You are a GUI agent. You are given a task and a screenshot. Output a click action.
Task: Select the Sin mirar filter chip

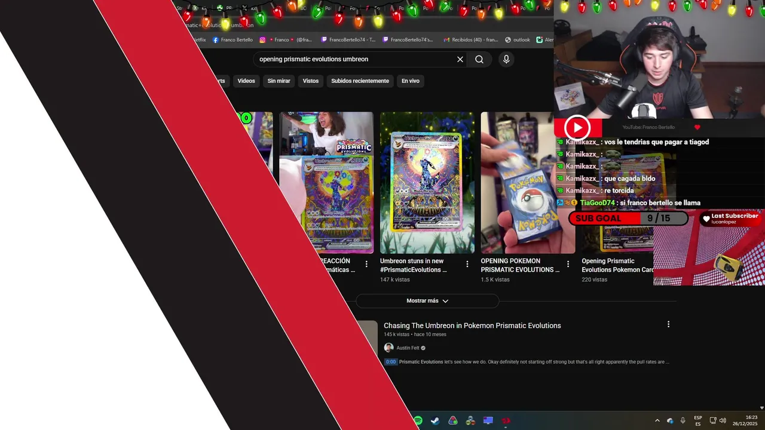pyautogui.click(x=279, y=81)
